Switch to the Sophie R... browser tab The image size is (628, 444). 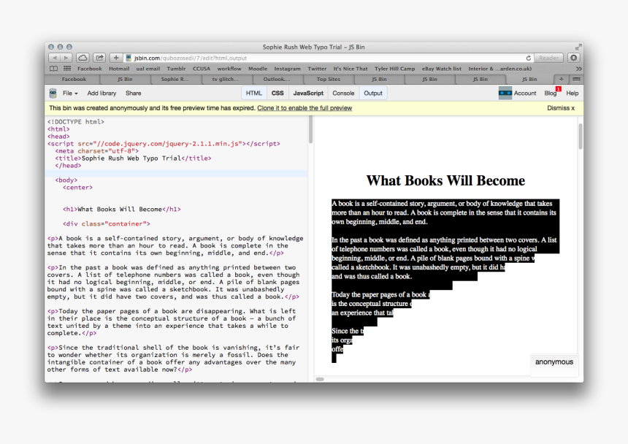point(175,80)
